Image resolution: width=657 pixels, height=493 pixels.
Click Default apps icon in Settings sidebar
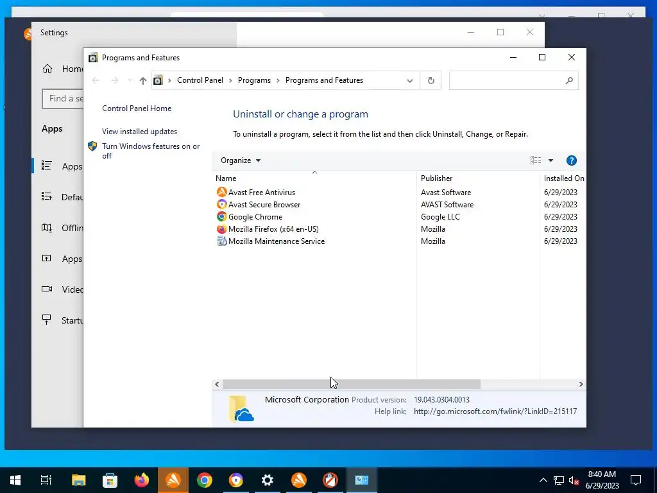[x=46, y=196]
